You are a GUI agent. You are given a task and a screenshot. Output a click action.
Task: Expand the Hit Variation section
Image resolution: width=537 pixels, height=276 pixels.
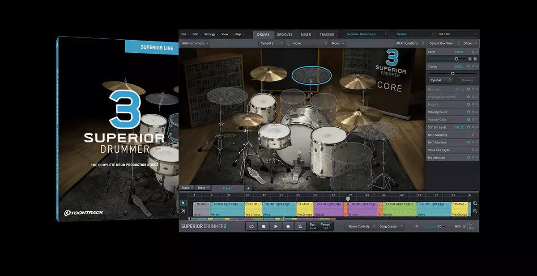click(477, 158)
